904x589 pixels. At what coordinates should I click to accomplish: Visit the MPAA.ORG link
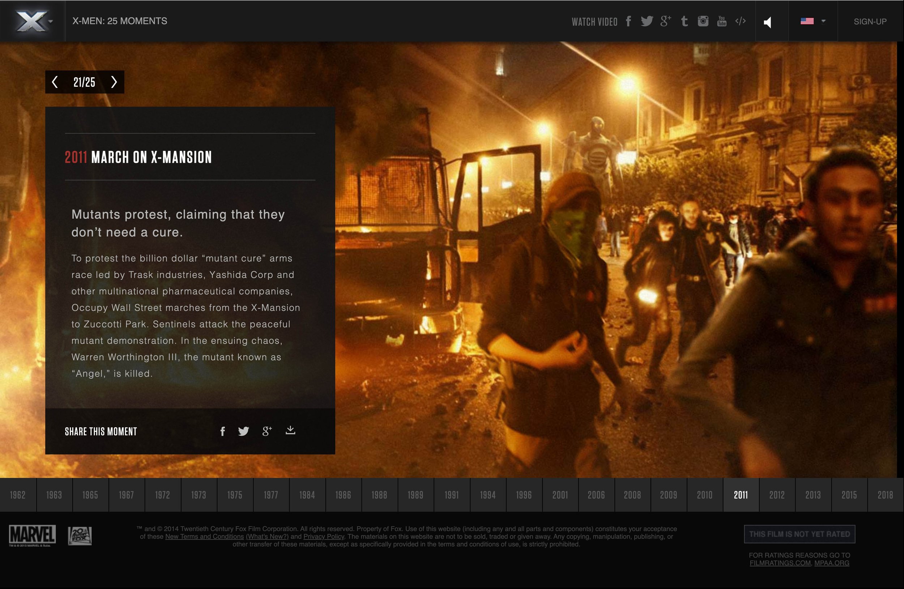coord(832,563)
